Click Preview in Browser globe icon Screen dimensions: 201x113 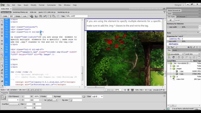click(36, 16)
